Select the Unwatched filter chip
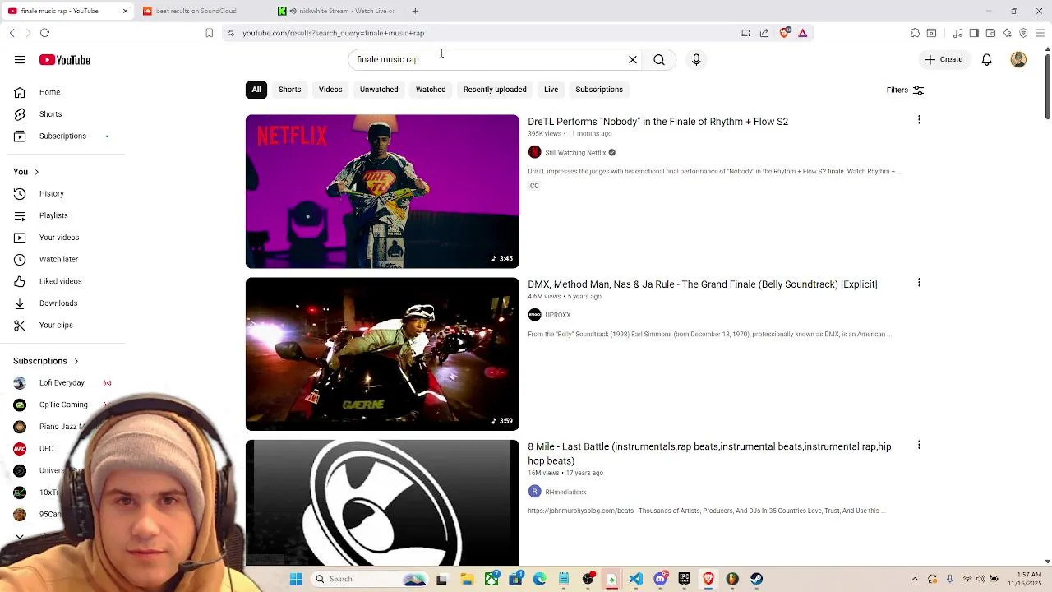 point(379,90)
